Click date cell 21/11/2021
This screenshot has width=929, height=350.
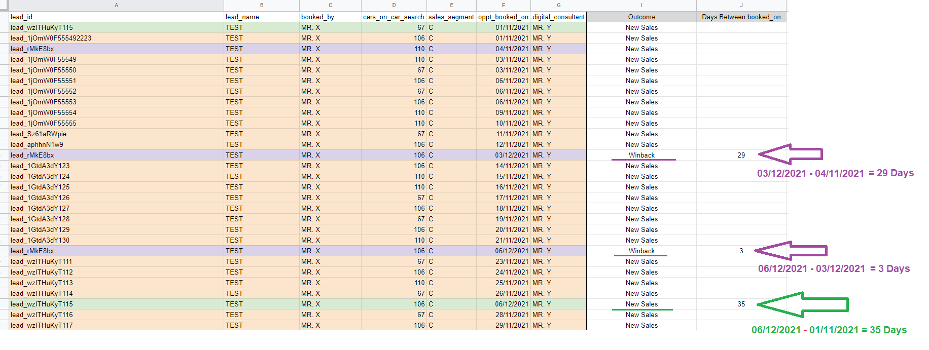(x=504, y=240)
